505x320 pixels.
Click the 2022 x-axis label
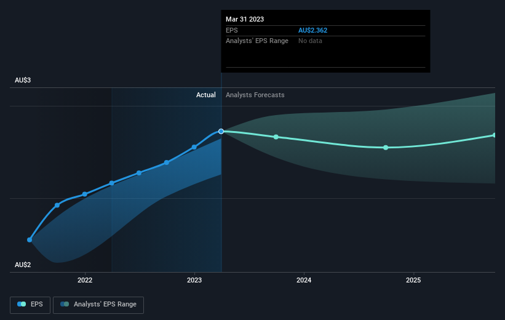pyautogui.click(x=85, y=280)
